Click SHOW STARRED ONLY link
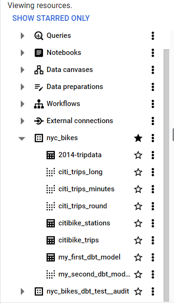Image resolution: width=174 pixels, height=304 pixels. click(51, 18)
